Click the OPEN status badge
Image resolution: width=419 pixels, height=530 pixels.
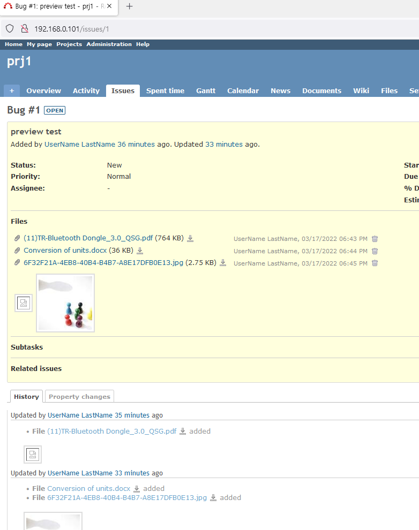(x=55, y=110)
